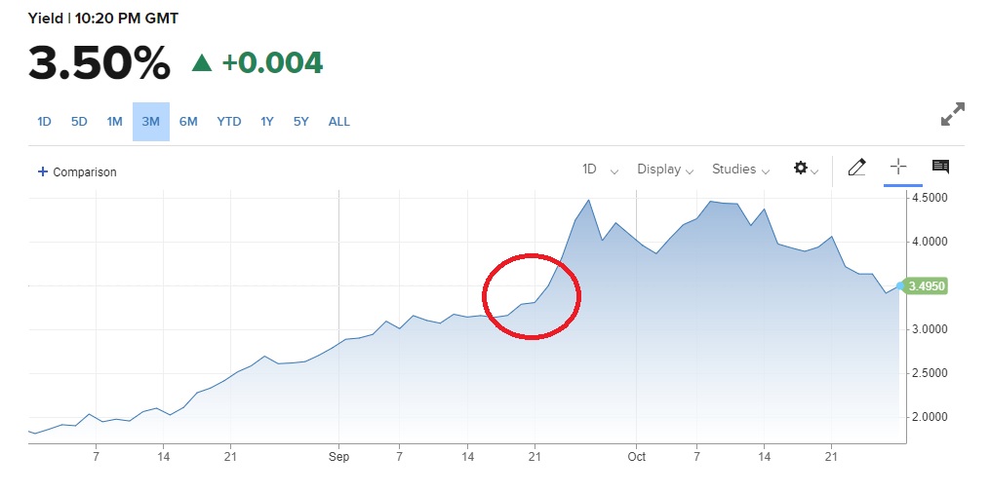The height and width of the screenshot is (493, 990).
Task: Click the expand fullscreen arrows icon
Action: [x=953, y=114]
